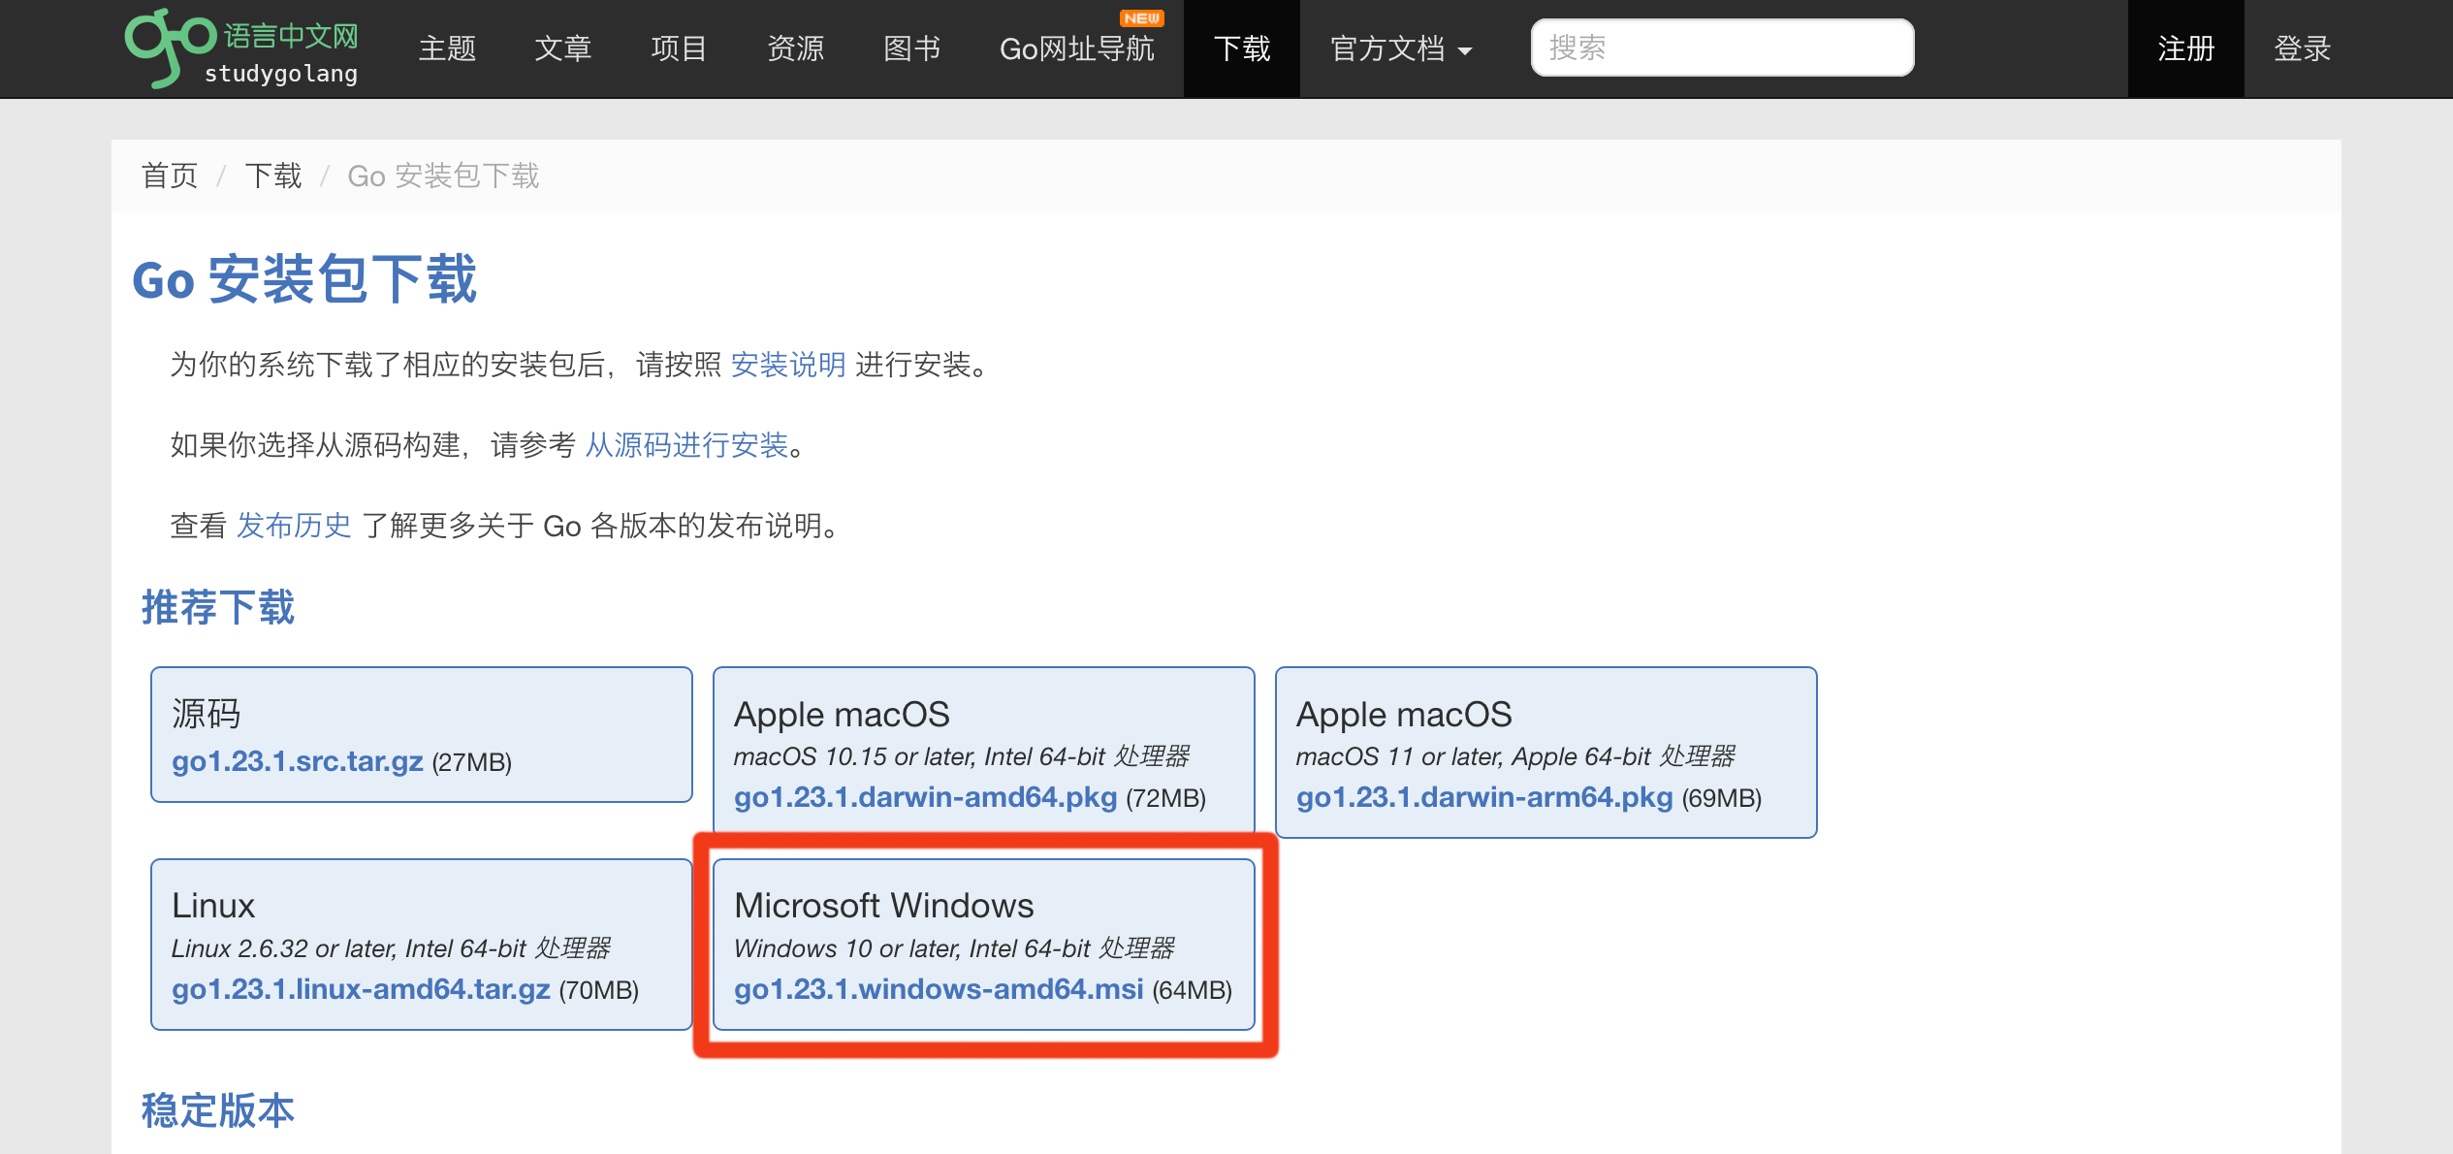The image size is (2453, 1154).
Task: Download go1.23.1.src.tar.gz source package
Action: (298, 761)
